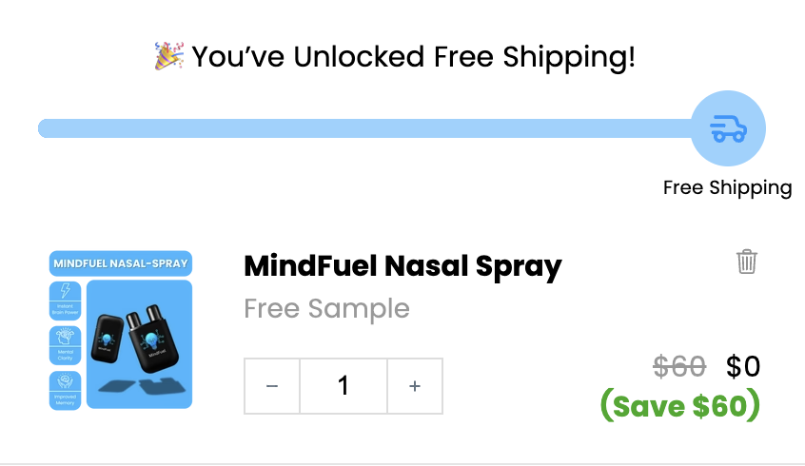Viewport: 805px width, 466px height.
Task: Decrease quantity with the minus button
Action: tap(272, 386)
